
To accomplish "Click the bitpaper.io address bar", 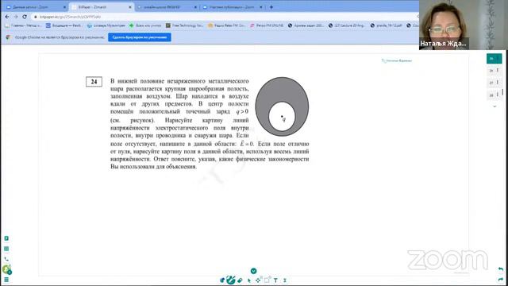I will (225, 17).
